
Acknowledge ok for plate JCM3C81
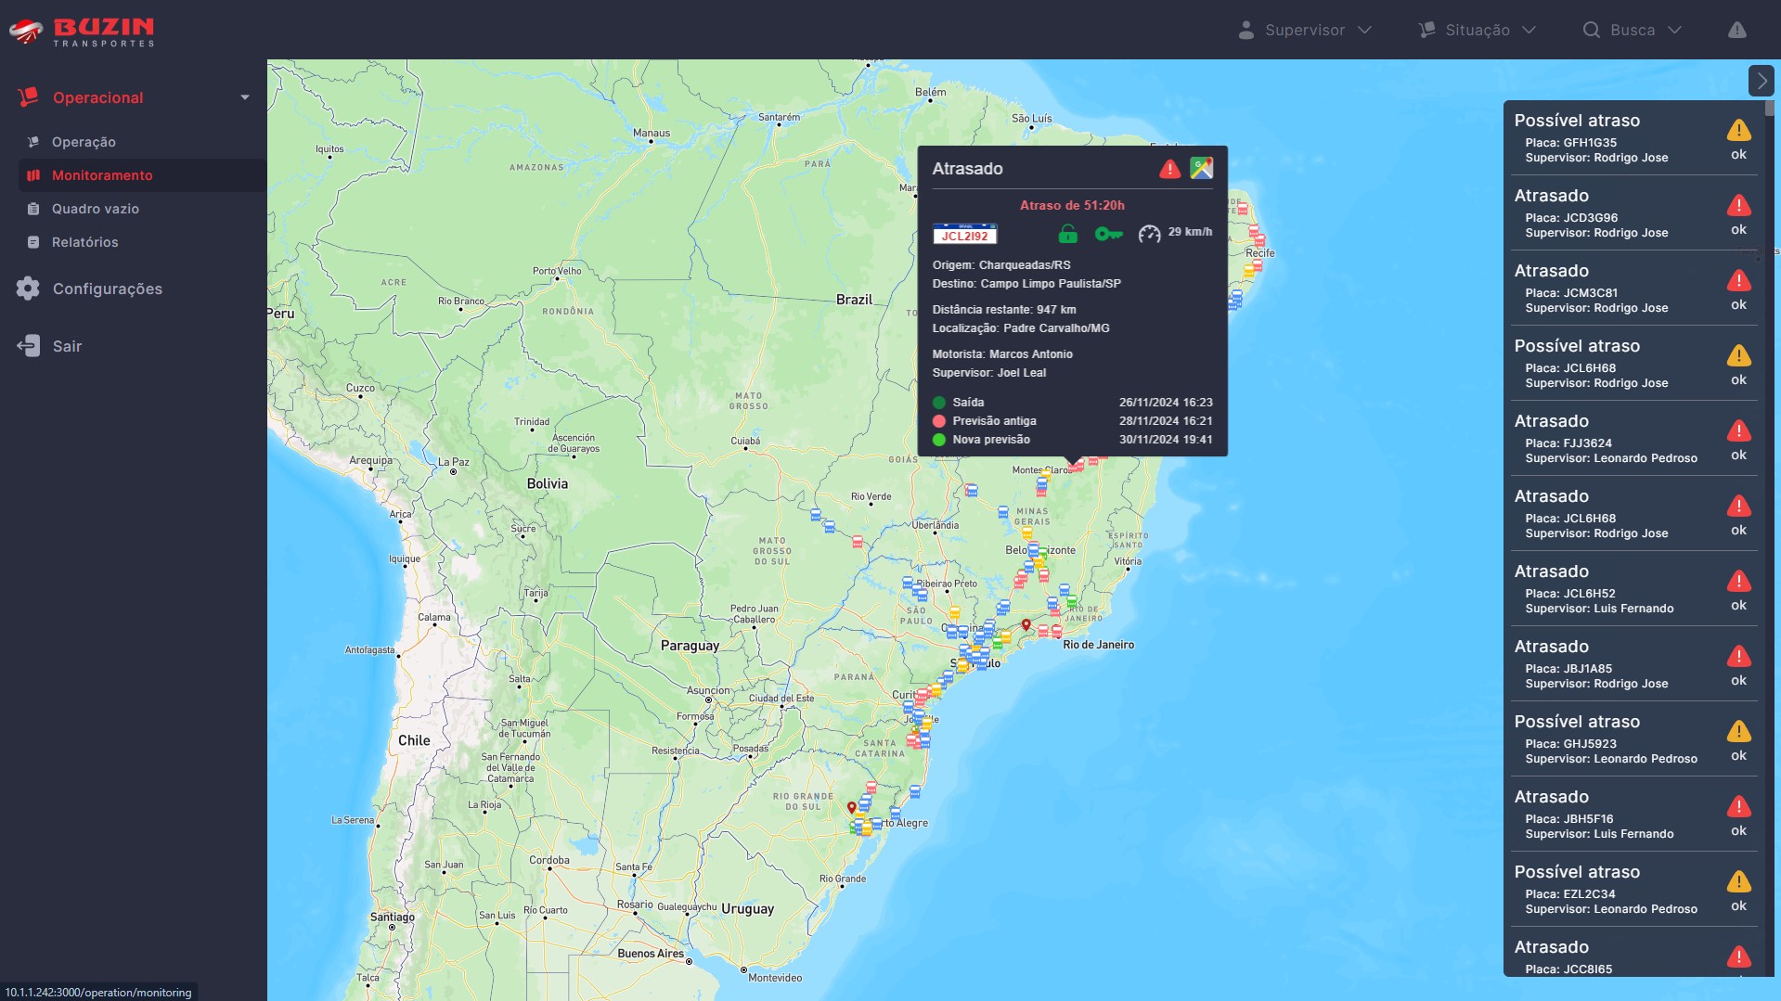point(1739,305)
